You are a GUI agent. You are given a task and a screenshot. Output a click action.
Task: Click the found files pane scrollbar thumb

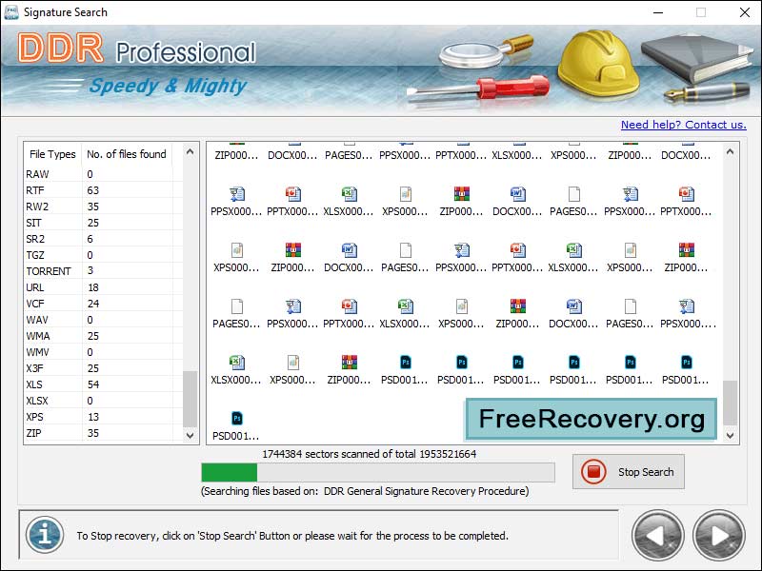730,403
